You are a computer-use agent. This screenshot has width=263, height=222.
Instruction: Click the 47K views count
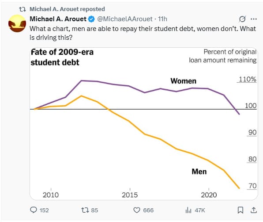pyautogui.click(x=200, y=210)
